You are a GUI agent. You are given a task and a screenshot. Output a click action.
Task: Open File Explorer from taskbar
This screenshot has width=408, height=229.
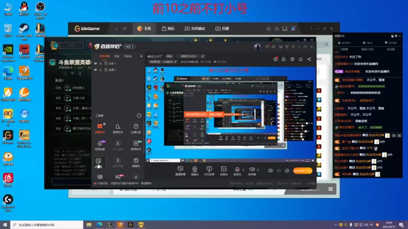pyautogui.click(x=89, y=225)
